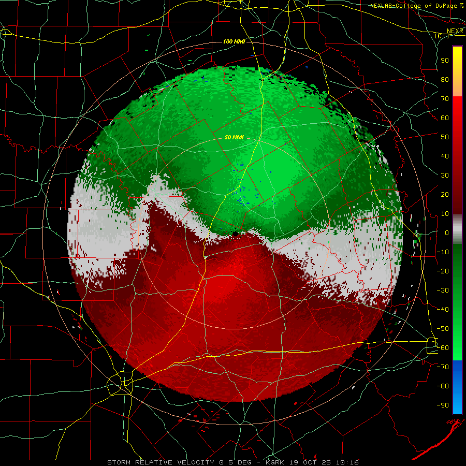Click the yellow segment of color bar

coord(457,71)
